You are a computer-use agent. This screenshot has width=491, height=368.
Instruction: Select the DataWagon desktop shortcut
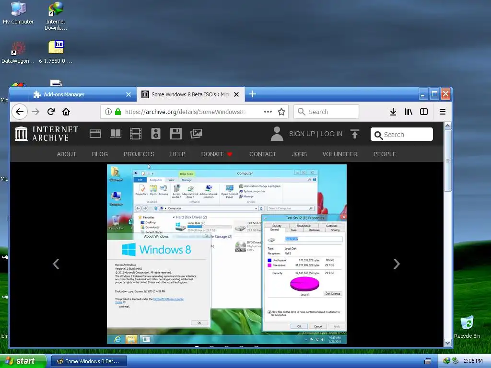(18, 53)
